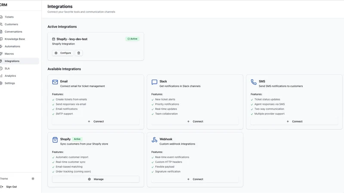Click the Shopify shopping bag icon
The height and width of the screenshot is (193, 344).
(x=55, y=140)
